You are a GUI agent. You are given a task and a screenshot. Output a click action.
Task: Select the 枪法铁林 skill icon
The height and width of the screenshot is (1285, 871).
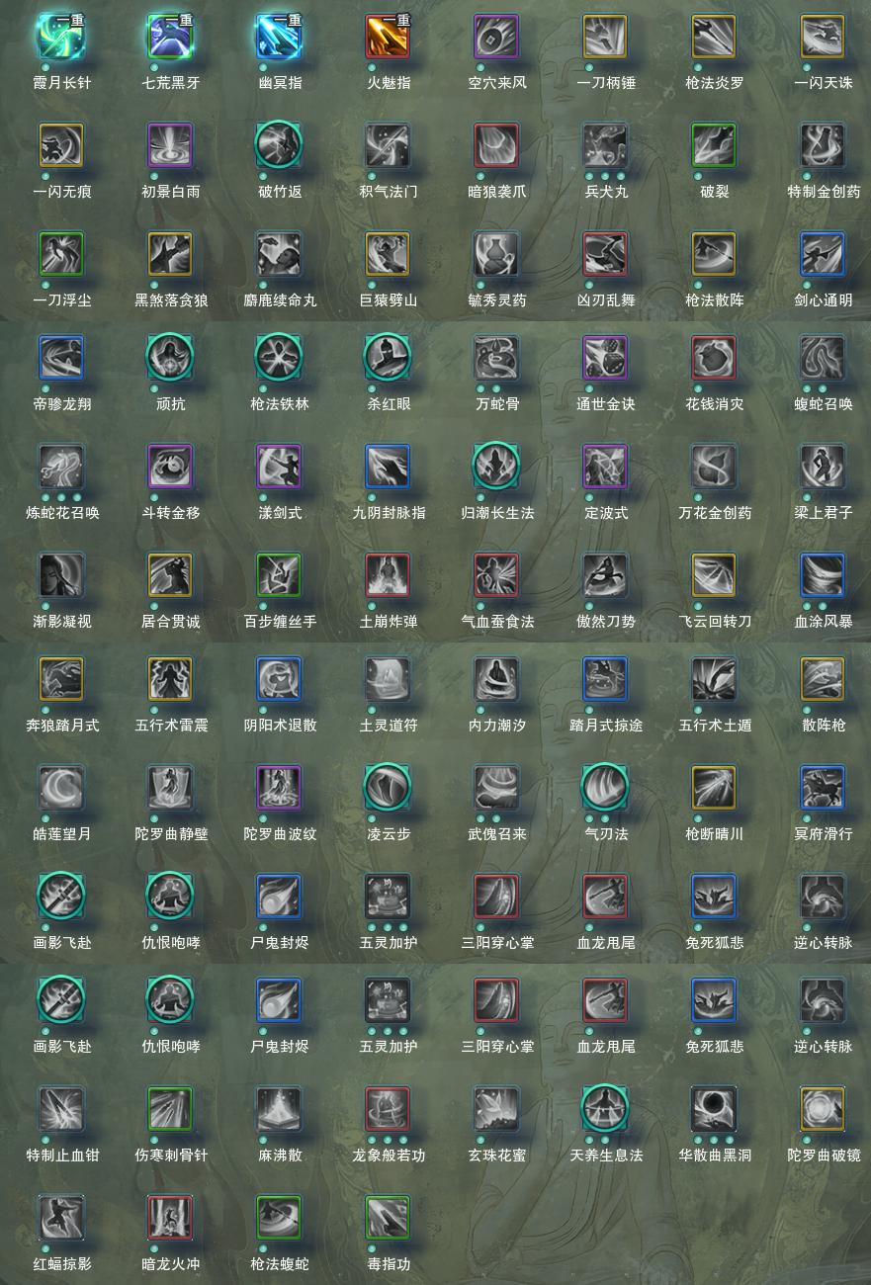coord(279,358)
